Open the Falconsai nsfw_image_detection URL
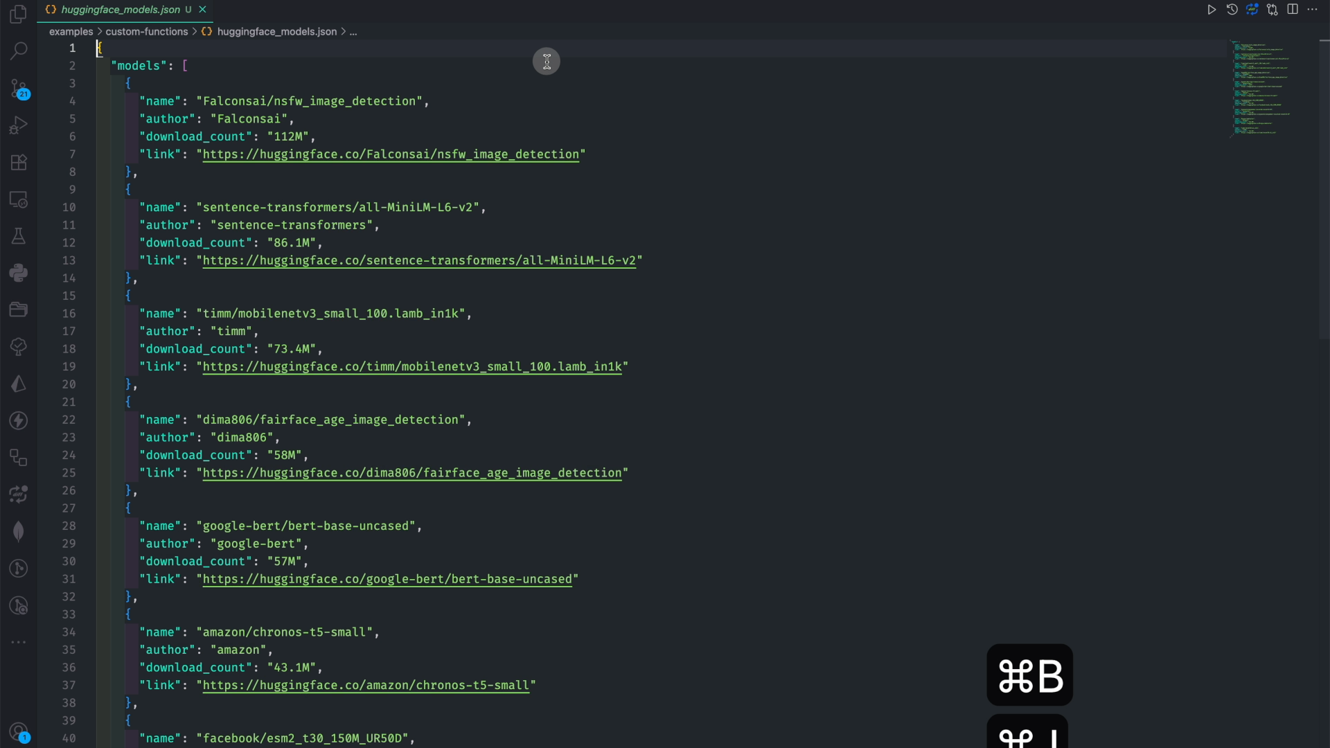The height and width of the screenshot is (748, 1330). (391, 154)
